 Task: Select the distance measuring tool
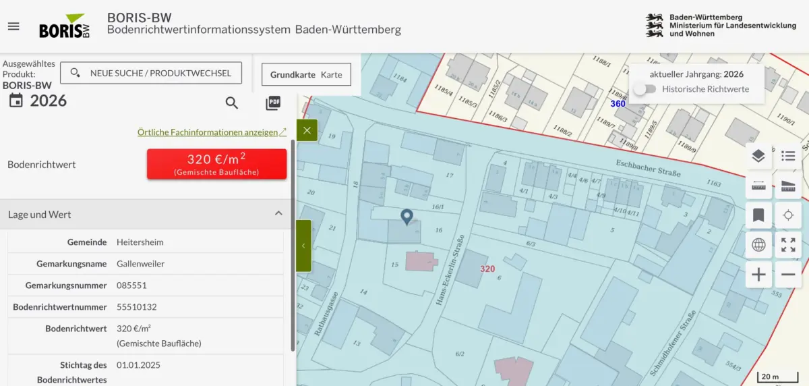tap(758, 186)
